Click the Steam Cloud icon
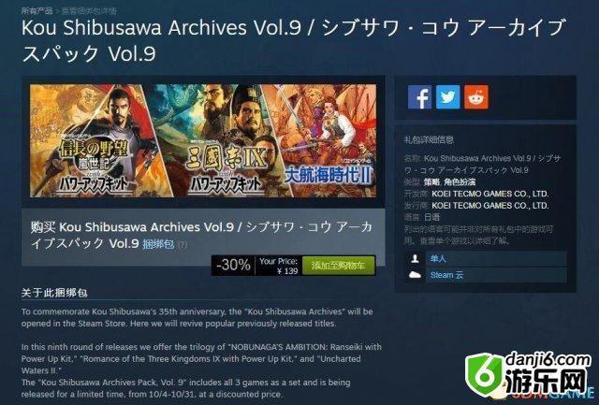Image resolution: width=599 pixels, height=405 pixels. [415, 275]
